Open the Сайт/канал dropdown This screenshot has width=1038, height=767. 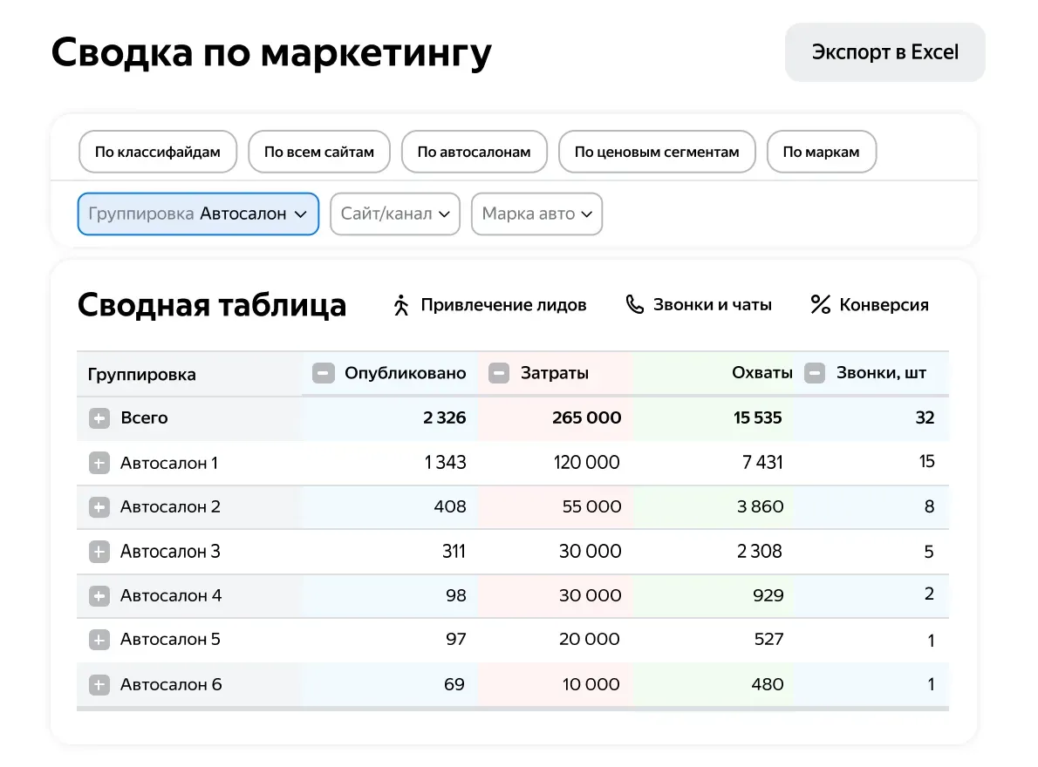click(395, 214)
